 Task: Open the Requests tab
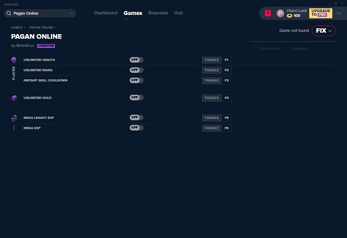[158, 13]
